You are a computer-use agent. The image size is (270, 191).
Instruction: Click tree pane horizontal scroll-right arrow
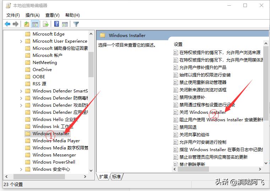click(85, 177)
